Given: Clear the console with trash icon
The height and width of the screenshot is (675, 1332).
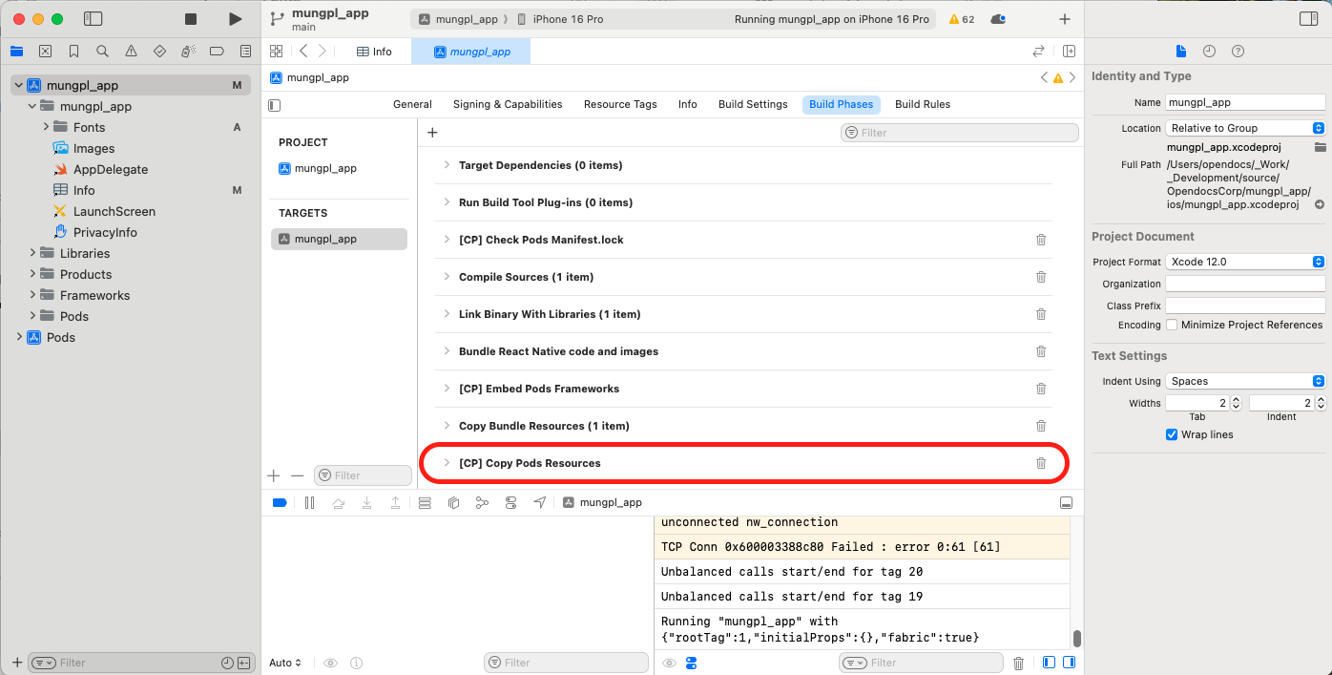Looking at the screenshot, I should coord(1018,663).
